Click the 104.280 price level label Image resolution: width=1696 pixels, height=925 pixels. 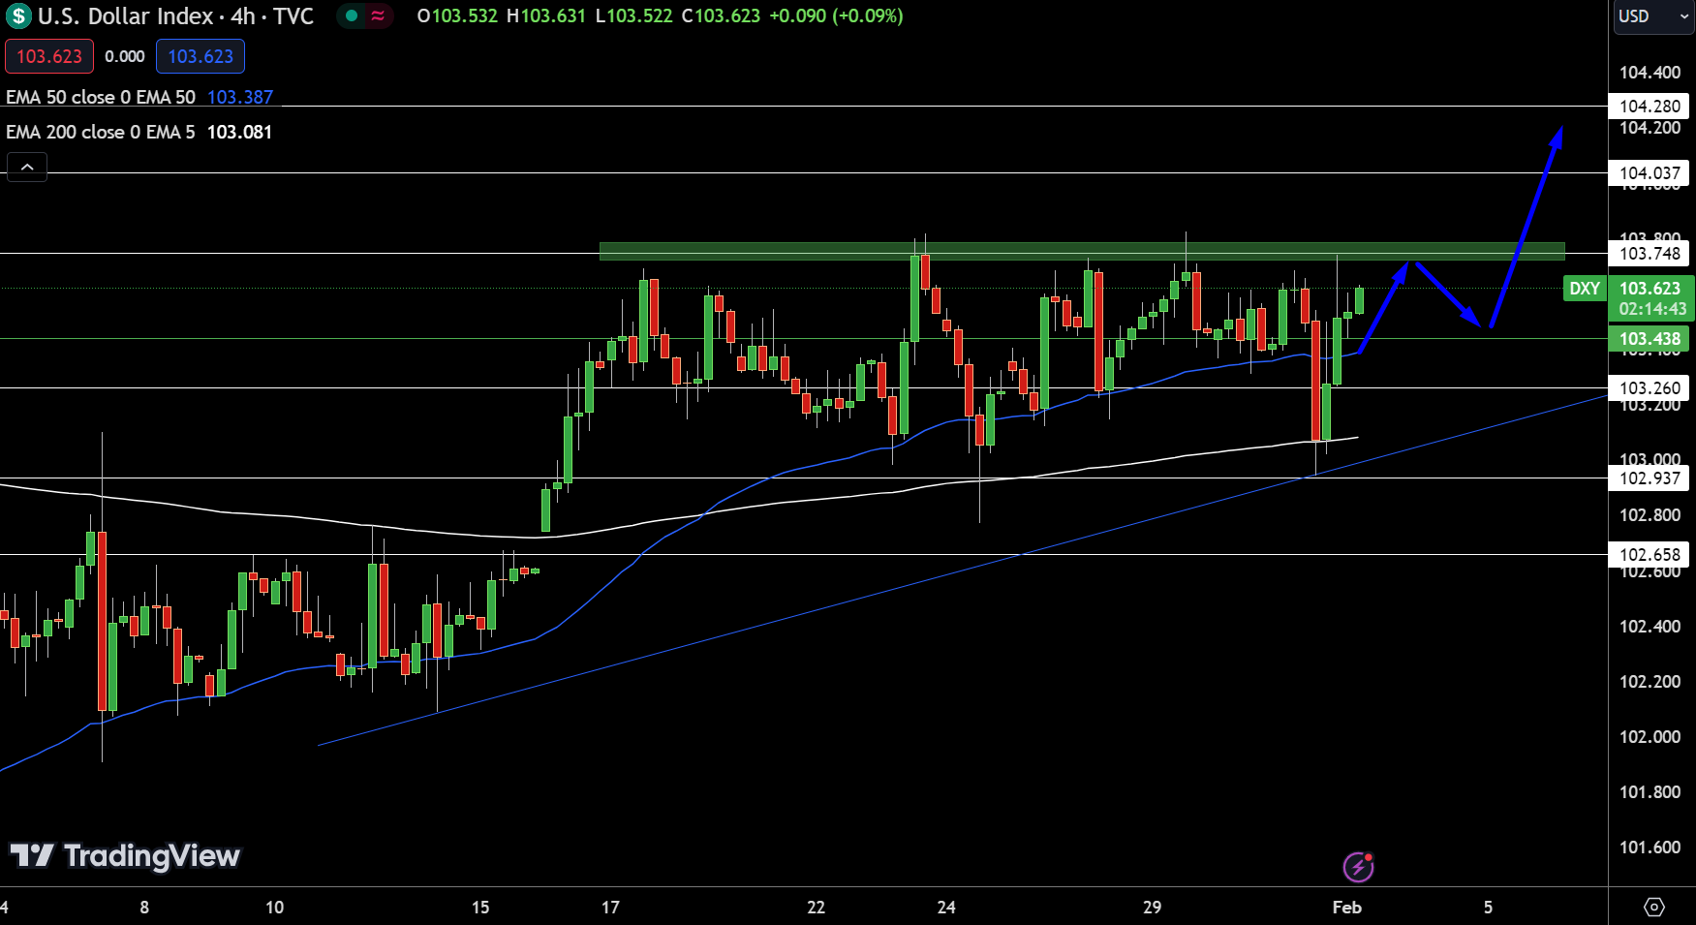[x=1650, y=107]
